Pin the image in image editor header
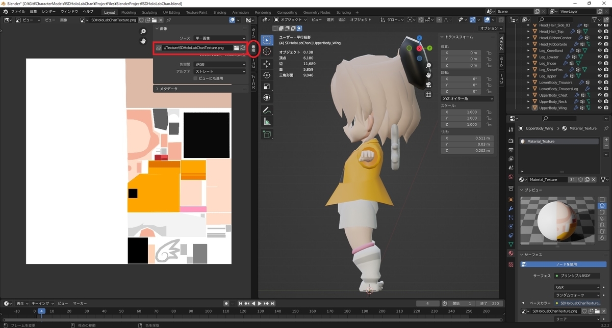This screenshot has width=612, height=328. coord(169,20)
